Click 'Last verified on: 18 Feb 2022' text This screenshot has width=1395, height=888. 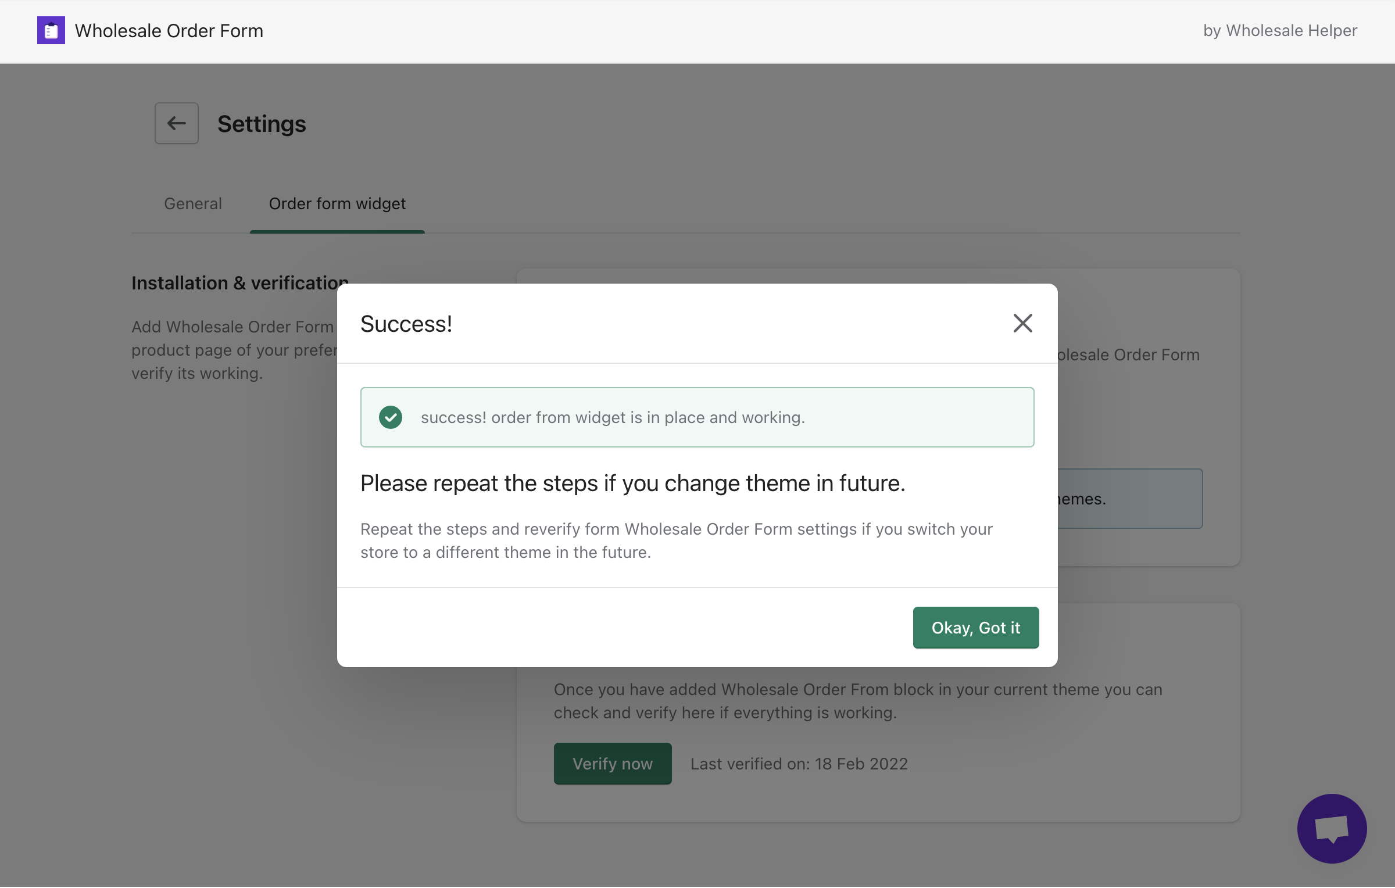[x=799, y=764]
